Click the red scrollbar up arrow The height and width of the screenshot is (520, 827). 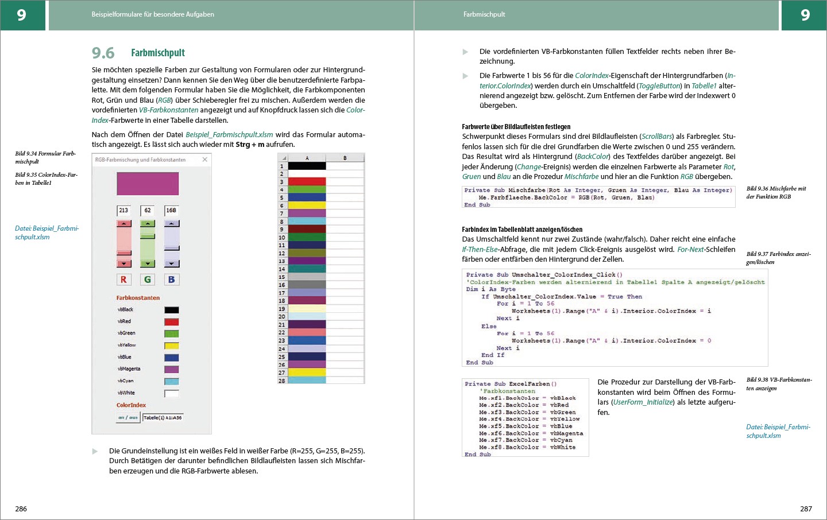[124, 223]
